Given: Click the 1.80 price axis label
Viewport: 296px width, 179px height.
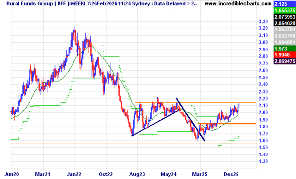Looking at the screenshot, I should [263, 127].
